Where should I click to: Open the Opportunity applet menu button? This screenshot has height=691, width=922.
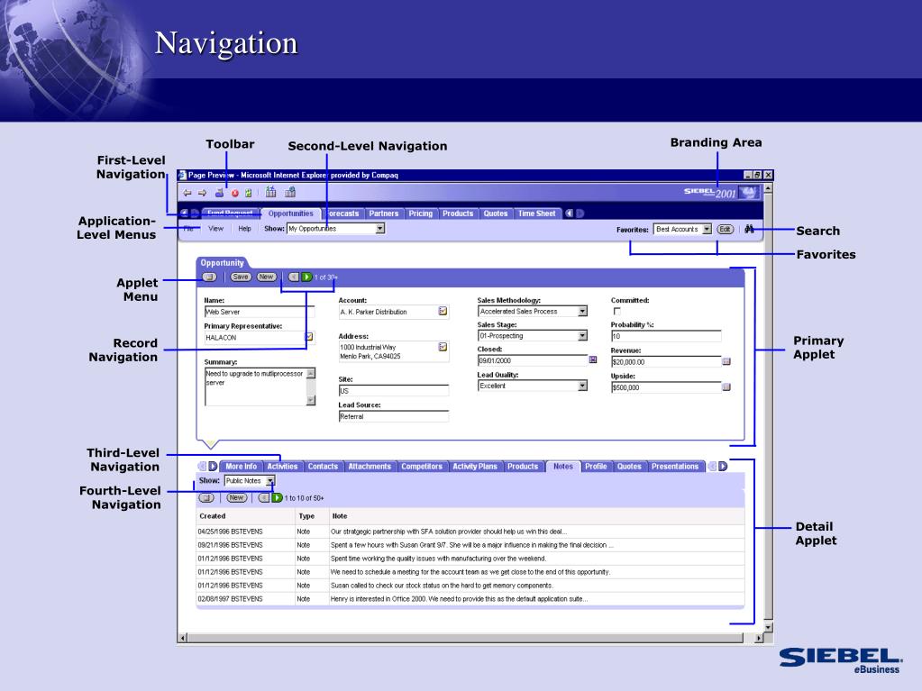(209, 277)
